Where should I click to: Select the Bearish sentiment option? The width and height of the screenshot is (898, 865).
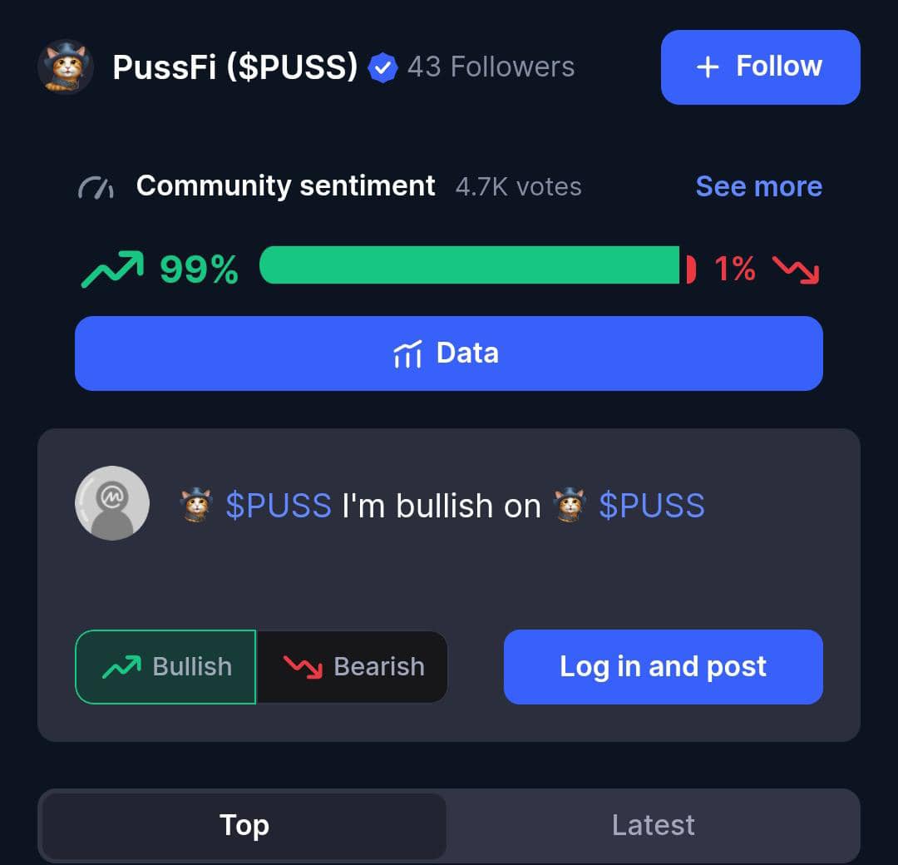[353, 667]
